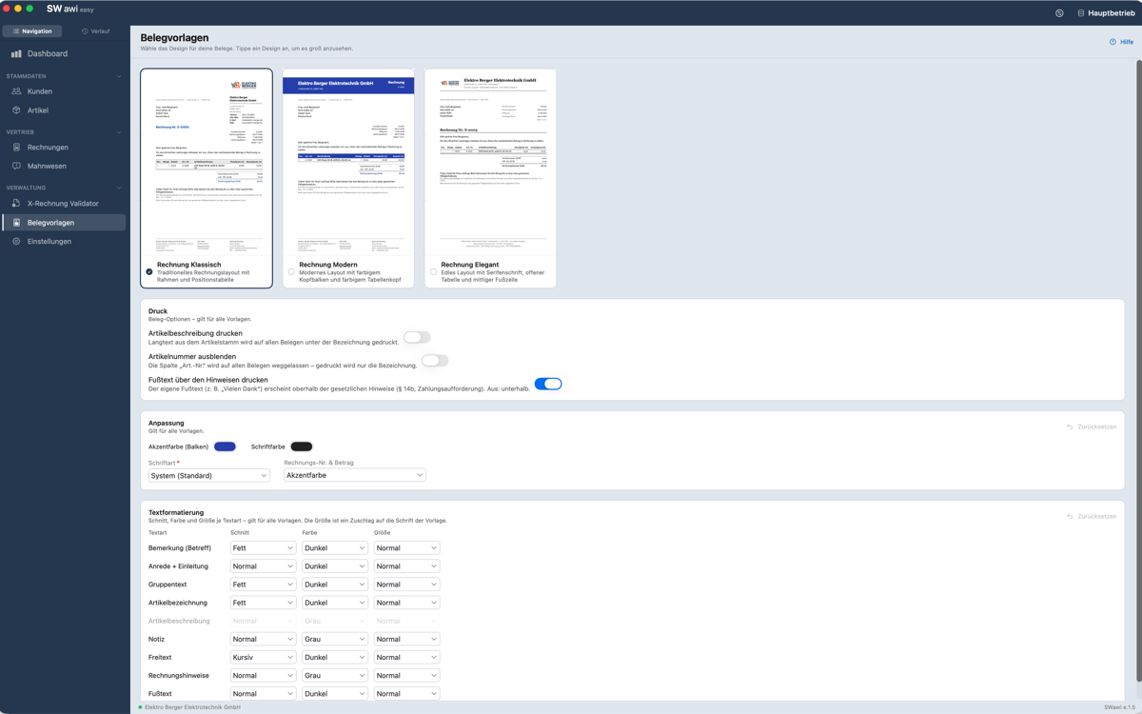Open the Schriftart System (Standard) dropdown

[x=208, y=475]
